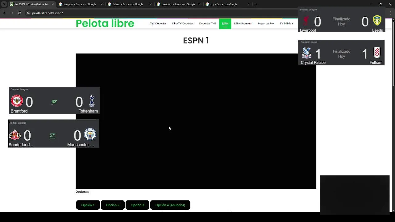Switch to brentford - Buscar con Google tab

[178, 4]
